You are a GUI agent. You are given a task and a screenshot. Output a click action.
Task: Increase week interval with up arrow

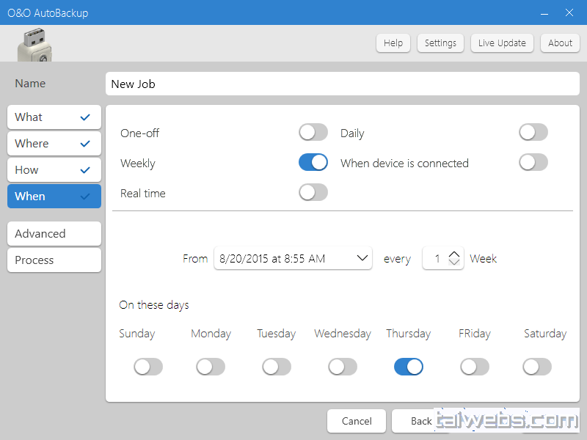click(x=454, y=254)
